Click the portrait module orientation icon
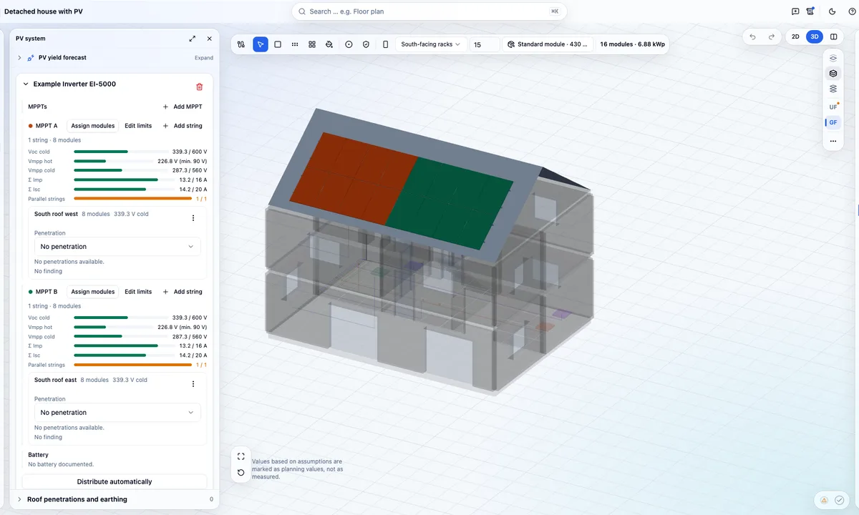Screen dimensions: 859x515 (386, 44)
